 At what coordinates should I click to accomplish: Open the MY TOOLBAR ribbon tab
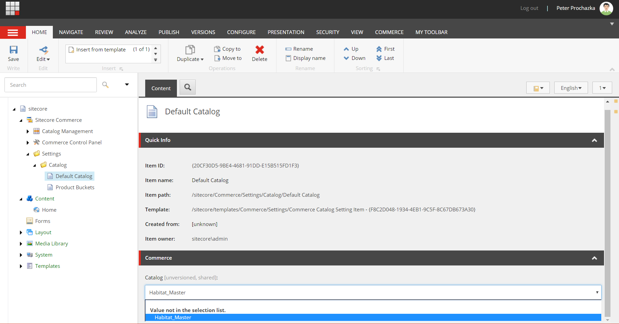[x=432, y=32]
